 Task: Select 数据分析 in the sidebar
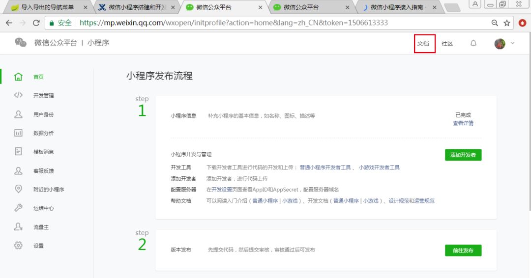coord(44,133)
